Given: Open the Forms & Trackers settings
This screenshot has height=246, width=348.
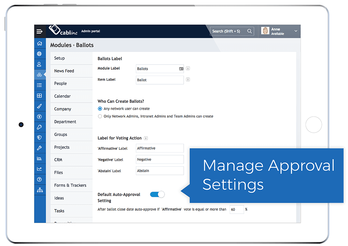Looking at the screenshot, I should 70,185.
